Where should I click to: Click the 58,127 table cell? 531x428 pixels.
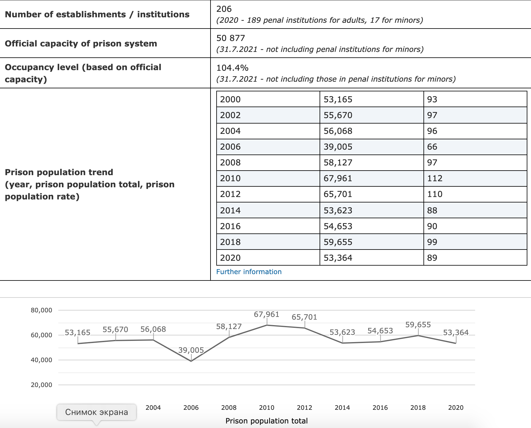click(x=338, y=162)
